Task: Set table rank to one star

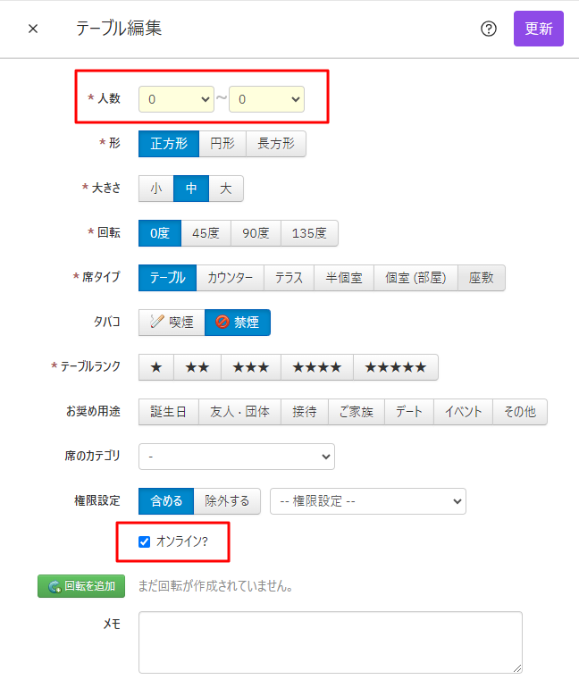Action: click(156, 368)
